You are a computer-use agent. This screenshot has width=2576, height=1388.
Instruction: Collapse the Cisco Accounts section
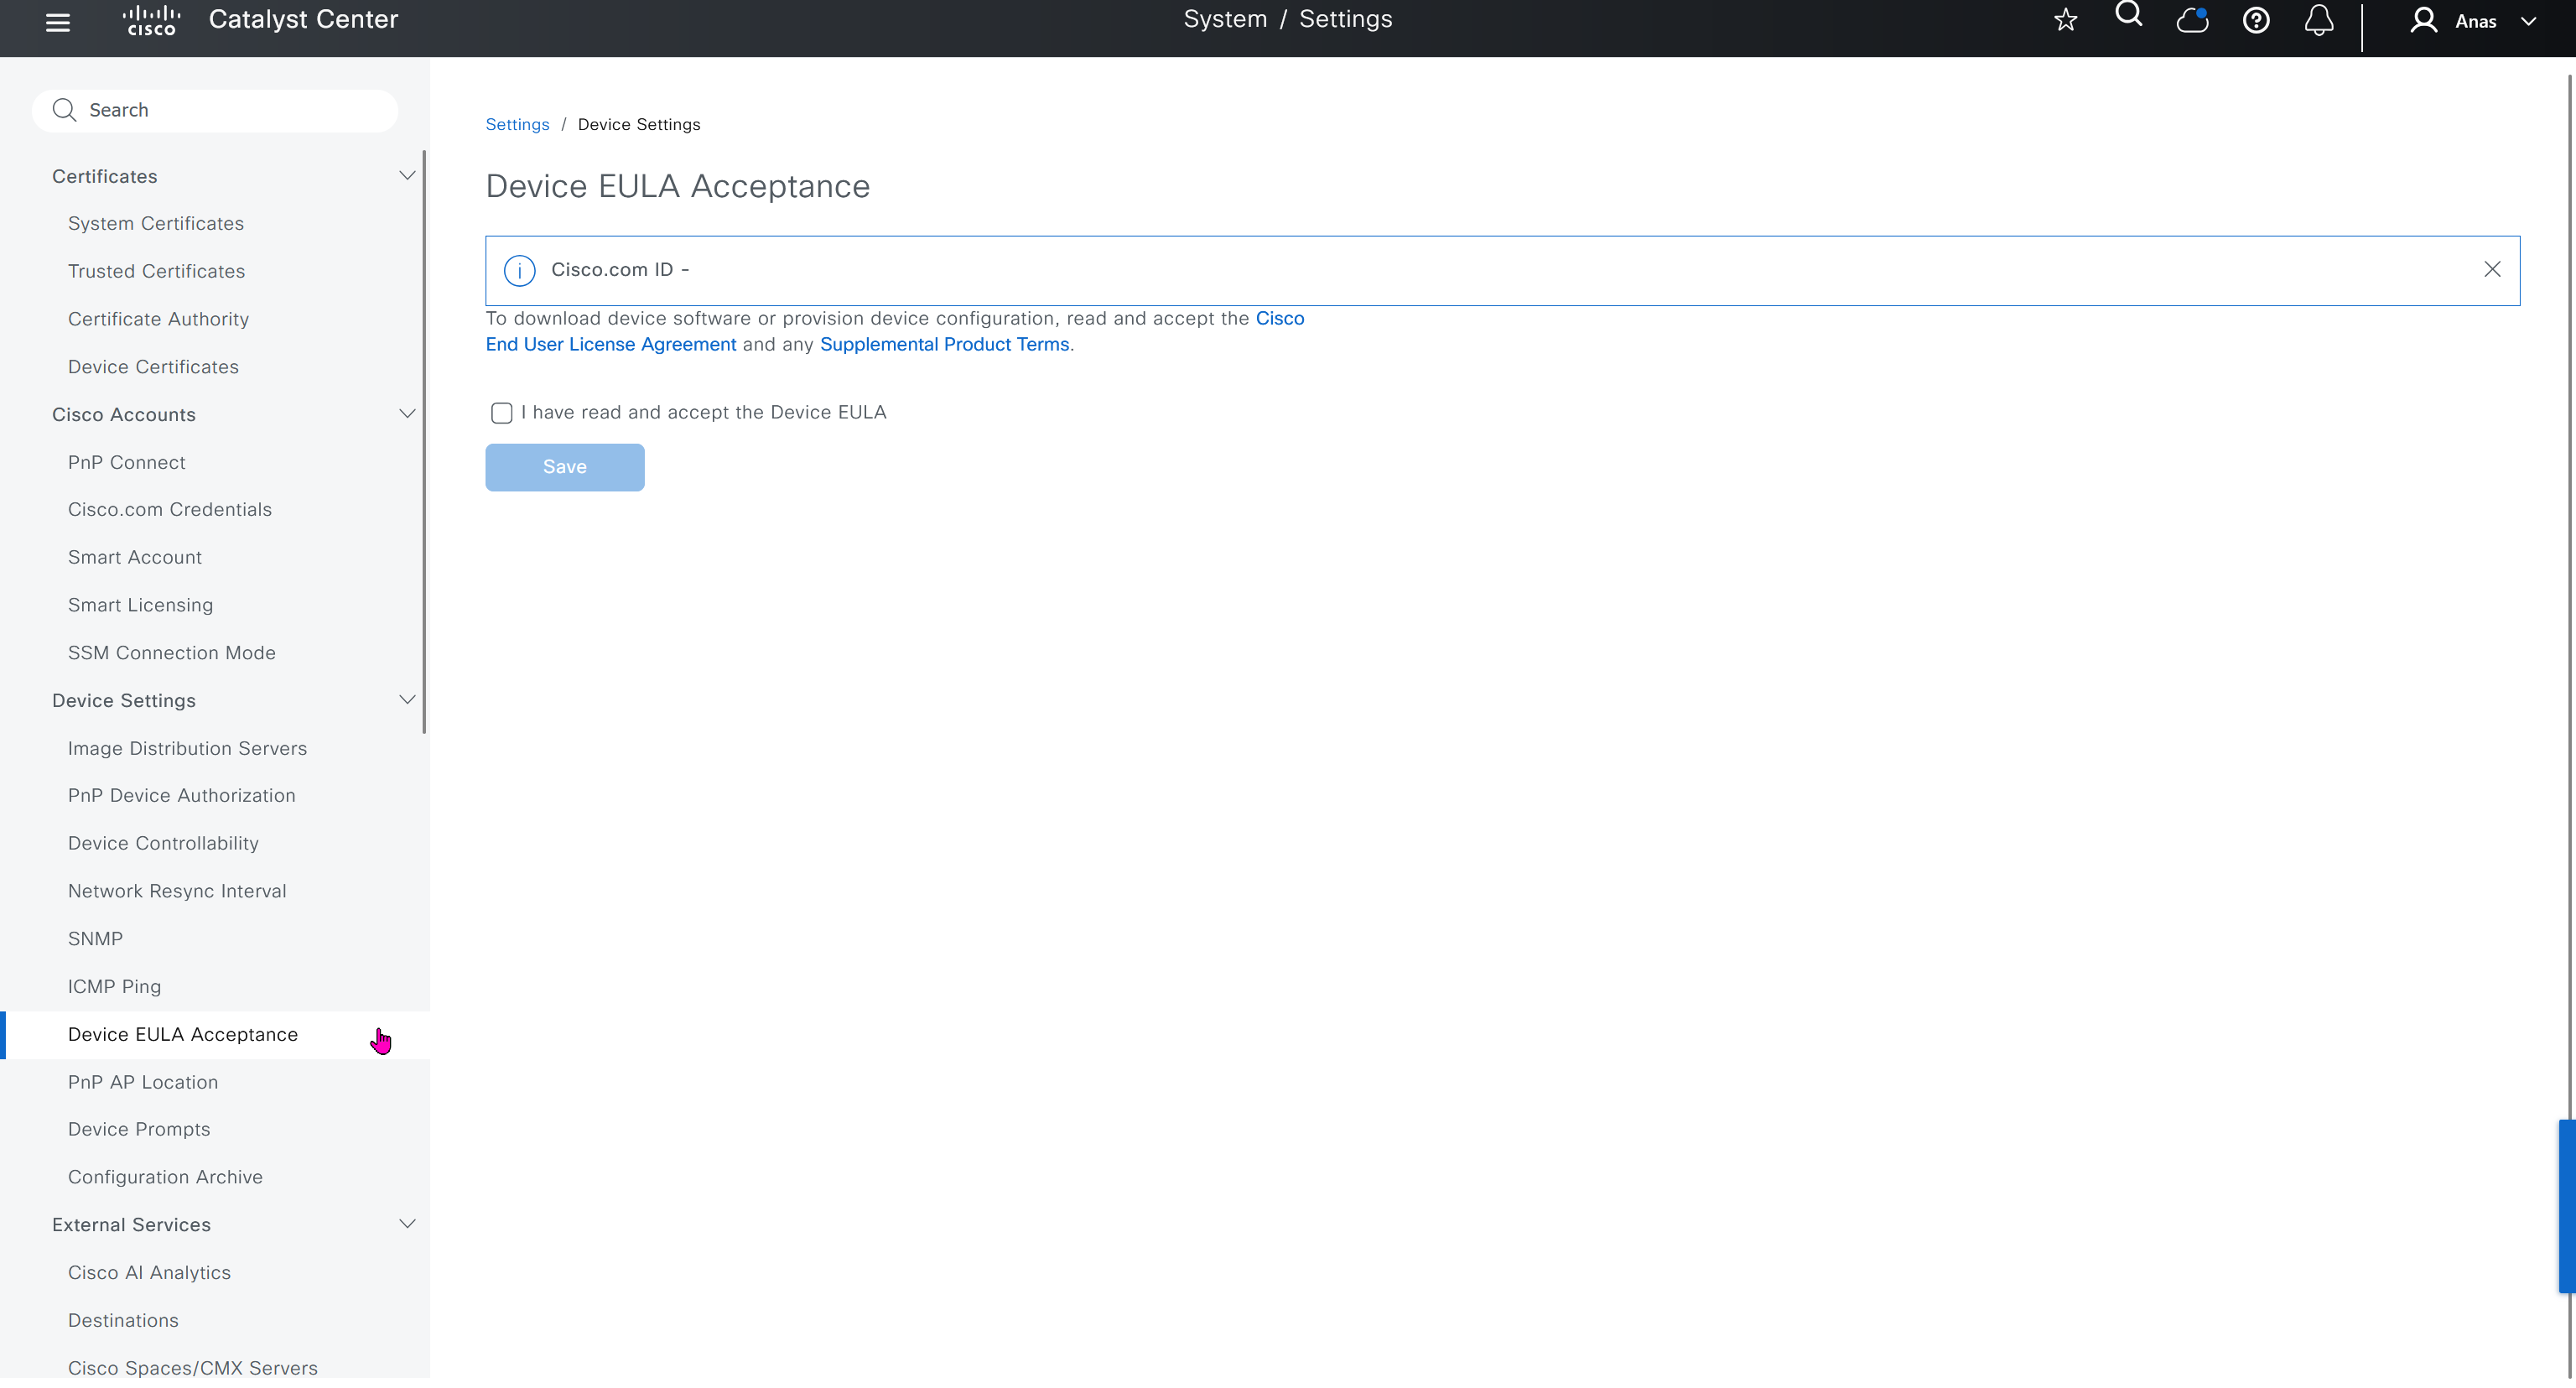[407, 414]
